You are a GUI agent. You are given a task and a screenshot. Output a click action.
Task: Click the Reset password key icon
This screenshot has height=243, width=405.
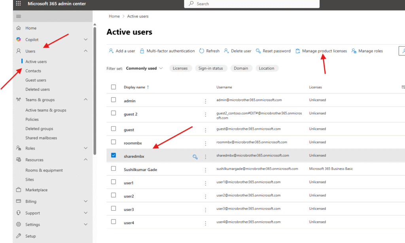tap(258, 51)
